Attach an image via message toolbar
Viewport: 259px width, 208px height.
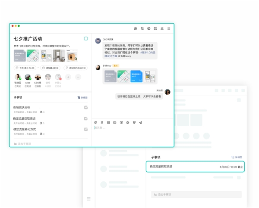point(108,122)
